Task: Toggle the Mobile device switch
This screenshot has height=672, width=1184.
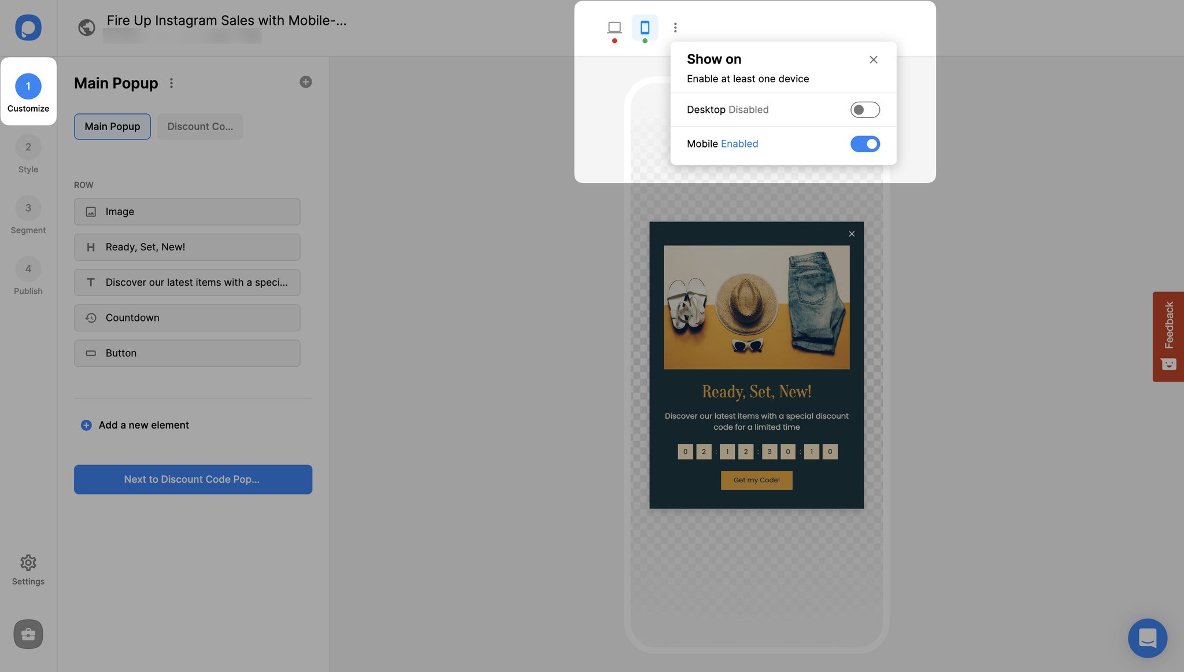Action: (865, 144)
